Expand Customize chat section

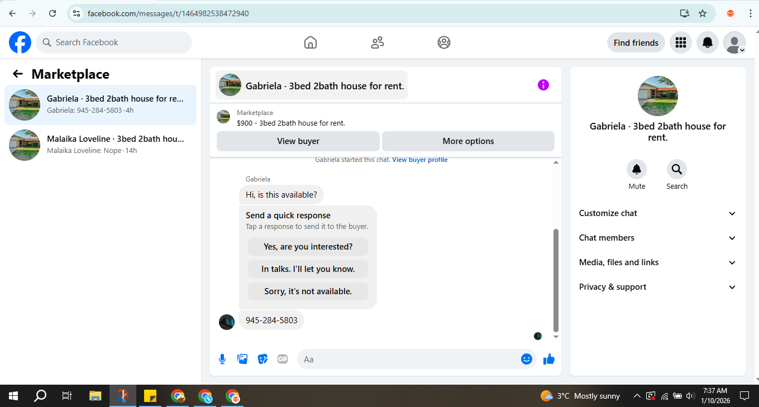coord(658,213)
